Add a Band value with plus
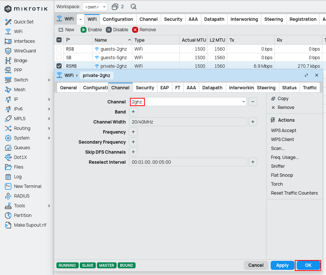The width and height of the screenshot is (326, 275). [133, 112]
